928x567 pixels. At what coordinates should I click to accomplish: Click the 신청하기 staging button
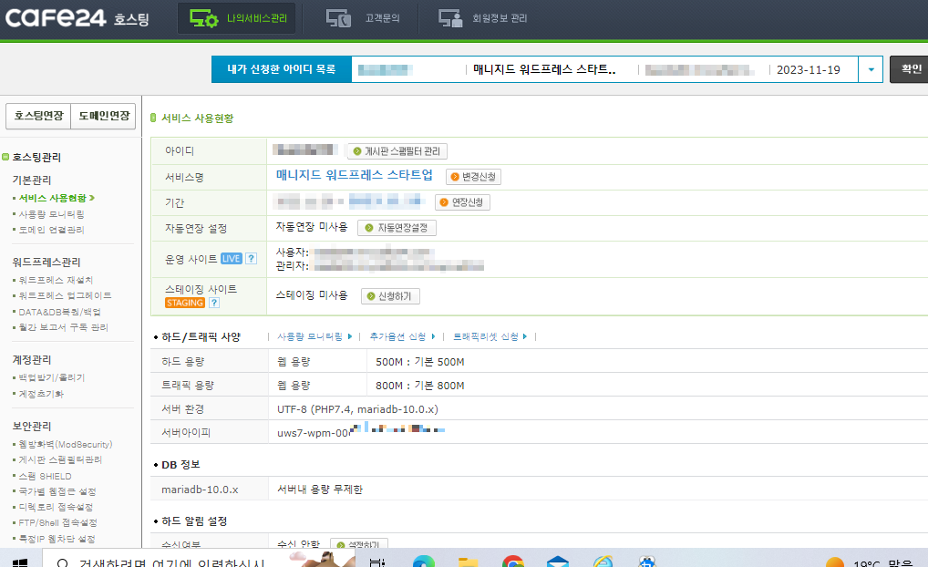click(390, 296)
